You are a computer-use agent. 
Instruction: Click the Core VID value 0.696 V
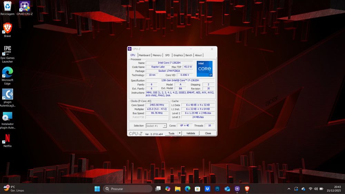[185, 75]
